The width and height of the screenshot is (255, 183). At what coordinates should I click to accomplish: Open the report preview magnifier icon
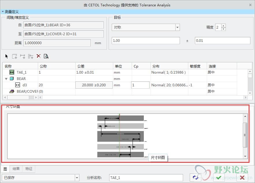pos(46,56)
